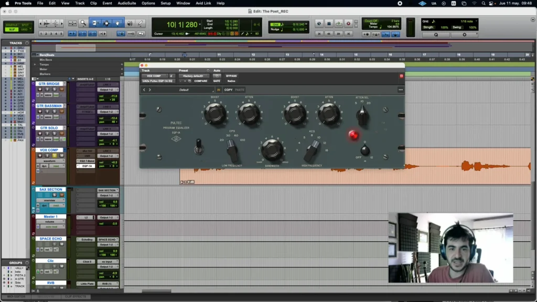
Task: Click the plugin COMPARE button
Action: 201,81
